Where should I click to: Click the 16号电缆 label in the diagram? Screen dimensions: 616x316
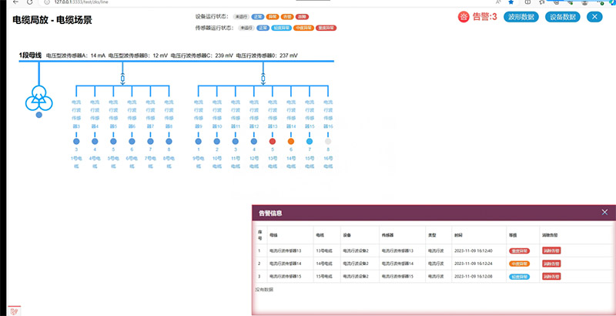328,162
